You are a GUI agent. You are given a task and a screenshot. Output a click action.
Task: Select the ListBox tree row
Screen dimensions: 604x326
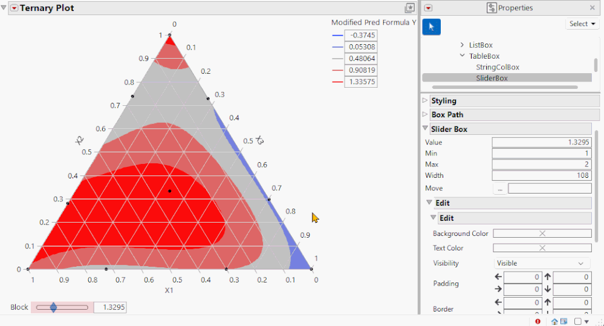(x=481, y=45)
